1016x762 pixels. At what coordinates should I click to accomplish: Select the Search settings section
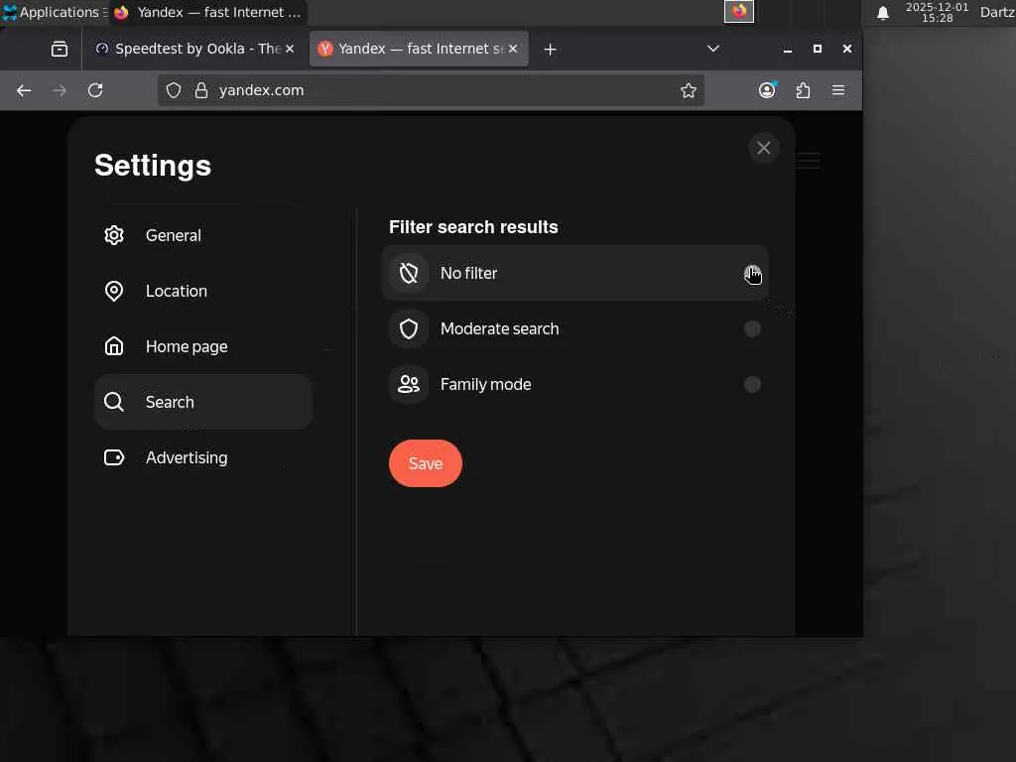coord(202,402)
